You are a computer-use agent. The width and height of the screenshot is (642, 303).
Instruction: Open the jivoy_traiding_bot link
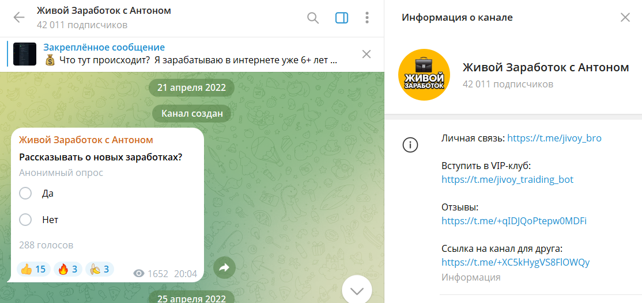pyautogui.click(x=508, y=179)
